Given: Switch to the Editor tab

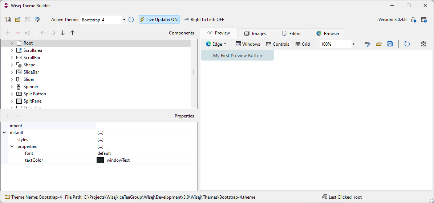Looking at the screenshot, I should coord(291,34).
